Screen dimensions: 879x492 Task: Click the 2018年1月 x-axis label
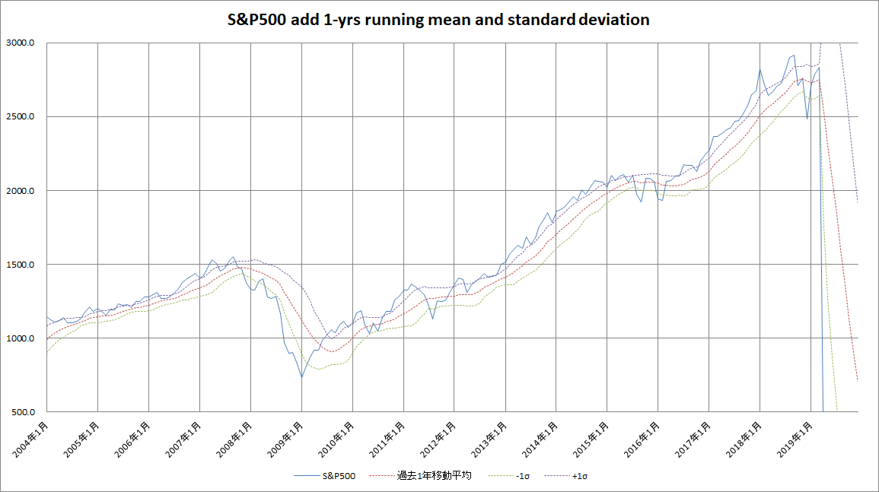click(744, 440)
